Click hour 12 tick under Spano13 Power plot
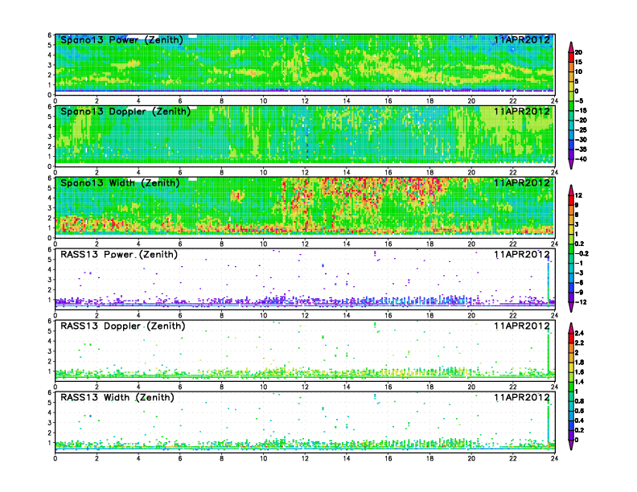637x492 pixels. click(x=305, y=100)
